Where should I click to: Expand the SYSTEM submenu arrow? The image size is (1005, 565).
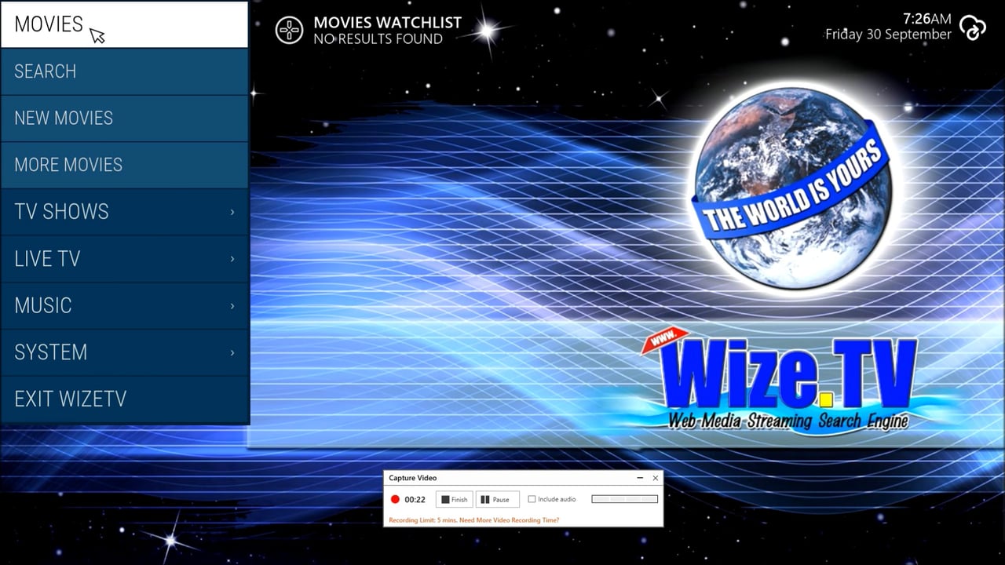point(232,352)
